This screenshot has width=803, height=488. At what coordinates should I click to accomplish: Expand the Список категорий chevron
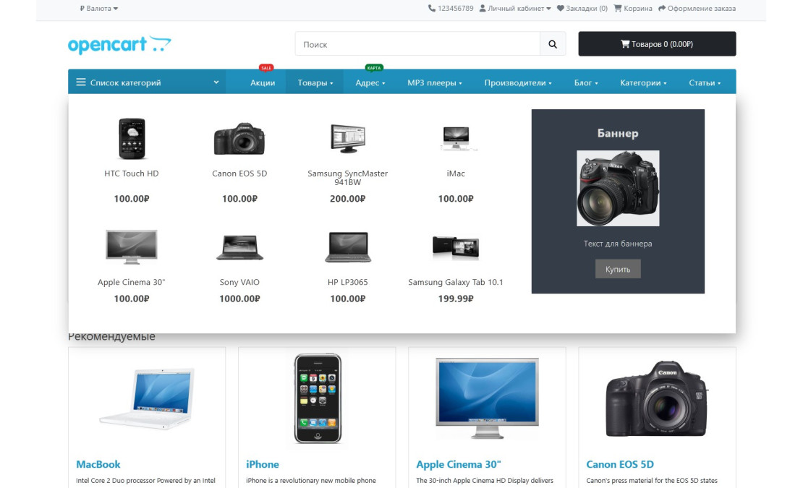pos(216,82)
